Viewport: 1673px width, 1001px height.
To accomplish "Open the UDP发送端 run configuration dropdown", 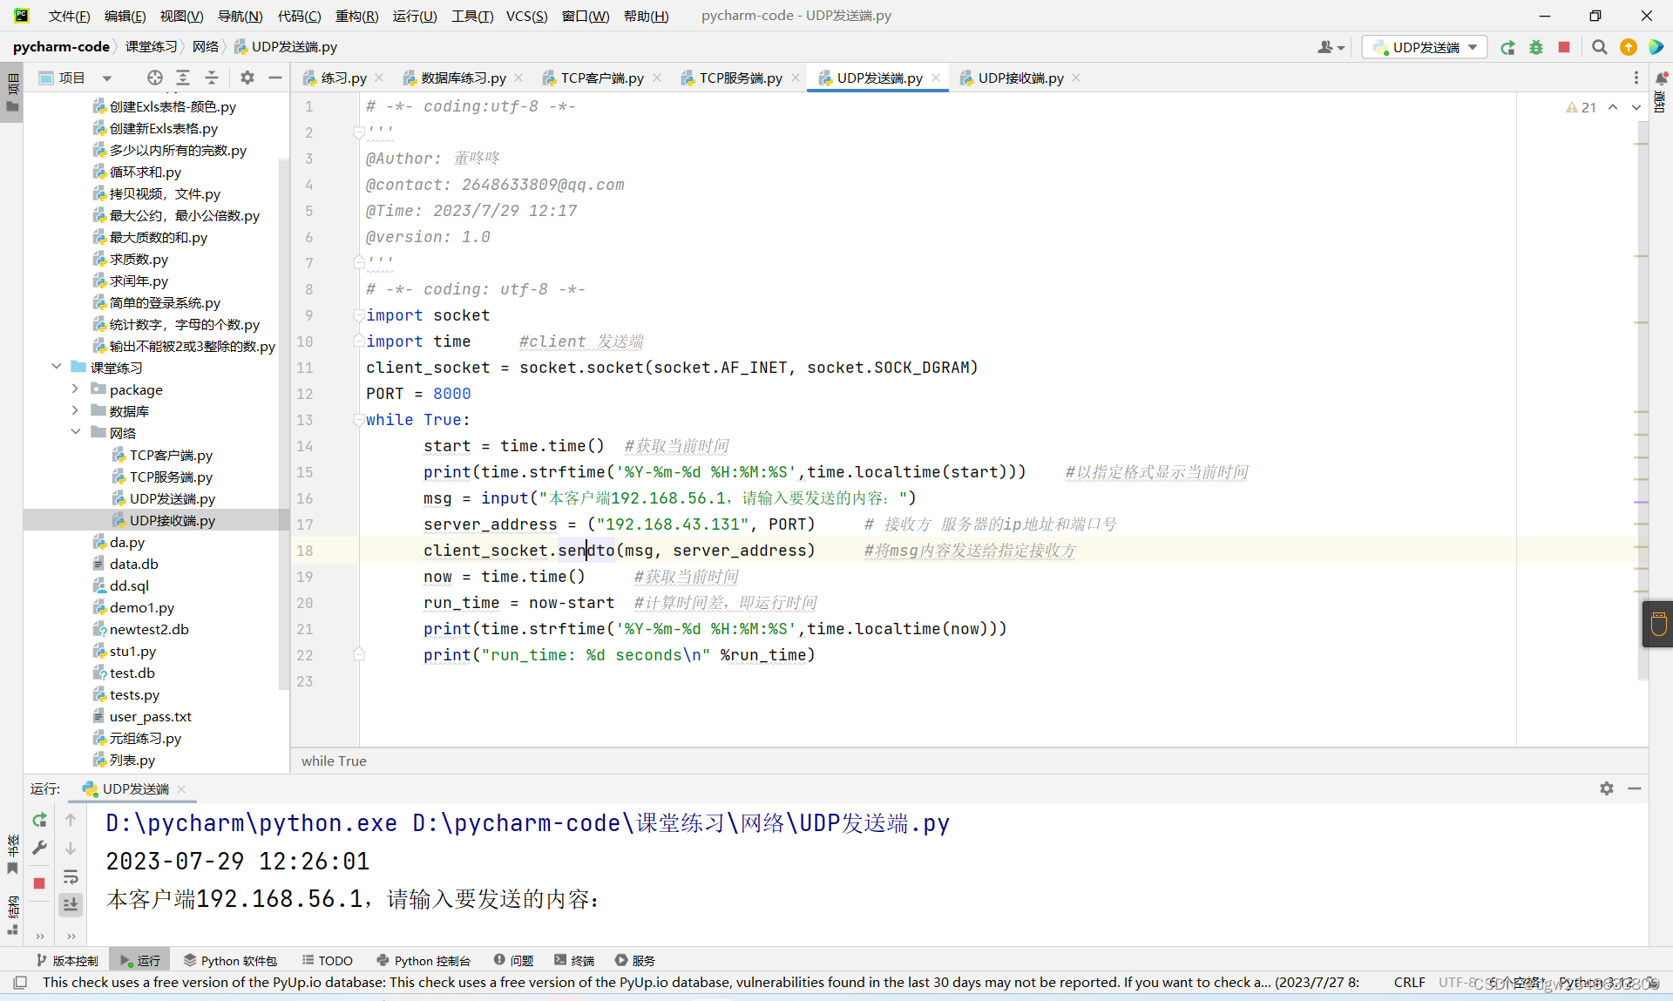I will point(1471,47).
